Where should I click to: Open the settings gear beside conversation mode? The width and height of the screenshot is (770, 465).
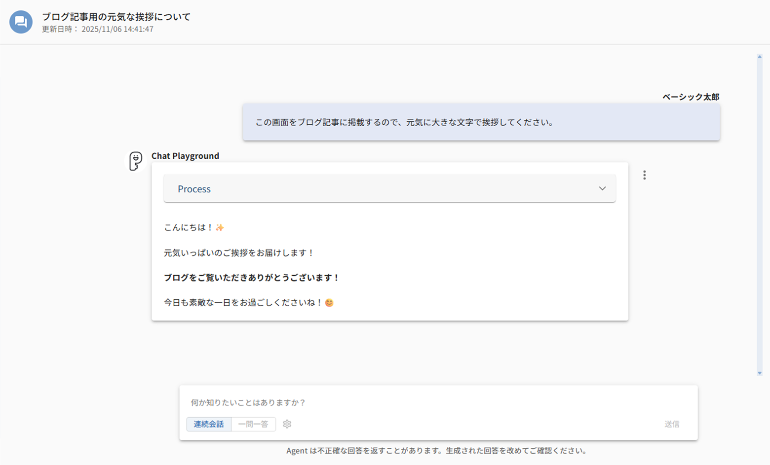(x=287, y=424)
